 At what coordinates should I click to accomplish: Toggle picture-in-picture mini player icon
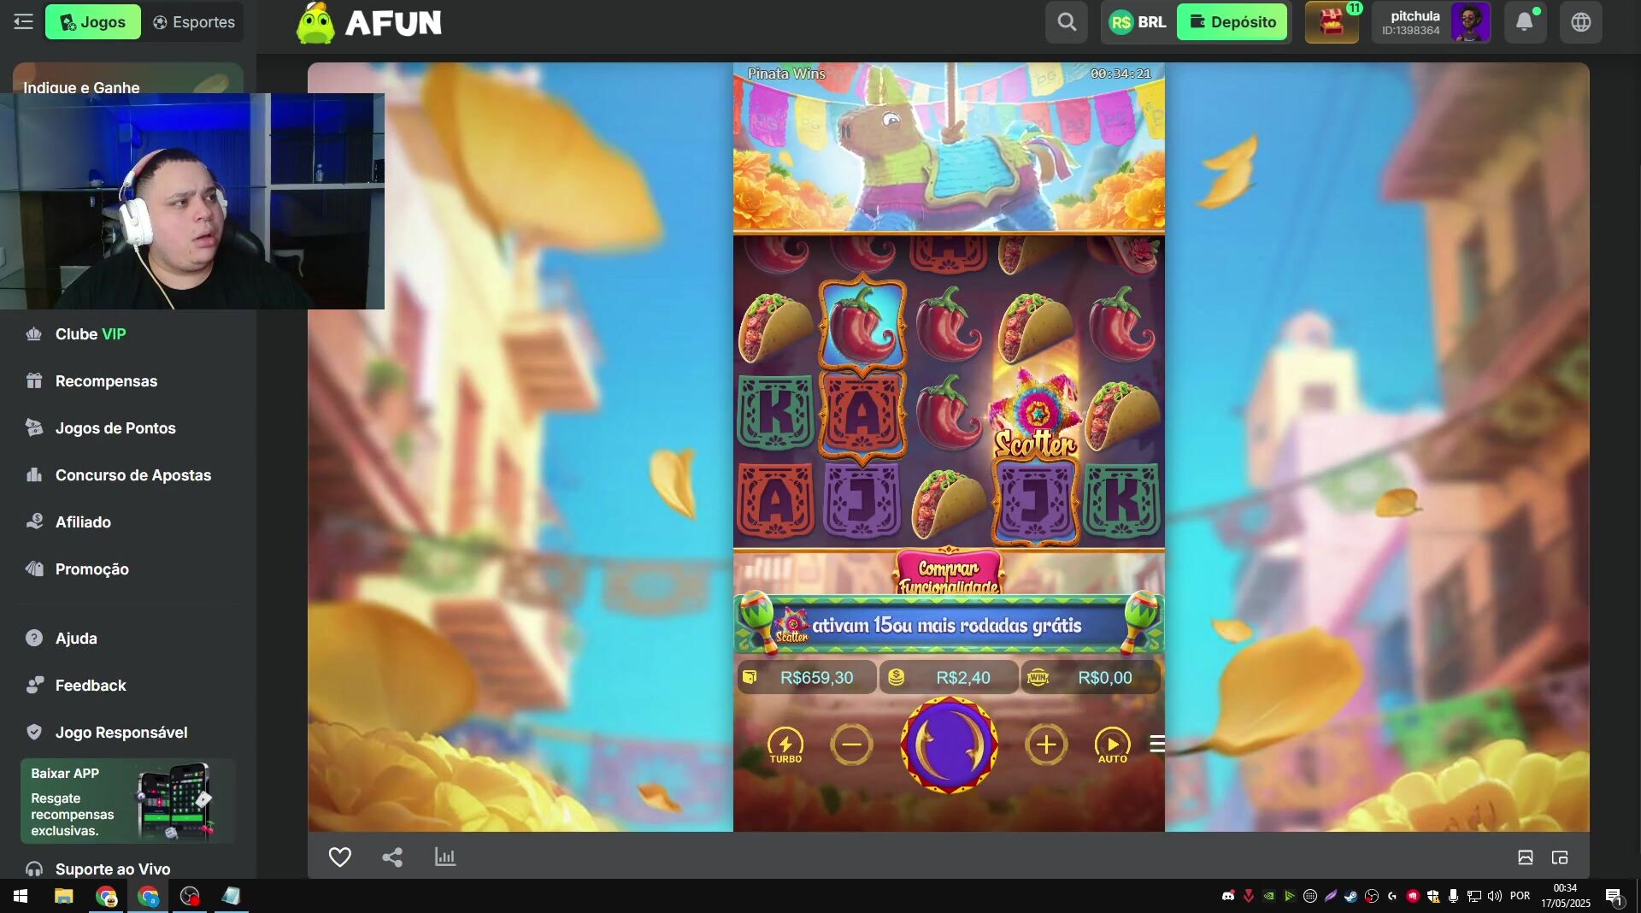pyautogui.click(x=1560, y=857)
